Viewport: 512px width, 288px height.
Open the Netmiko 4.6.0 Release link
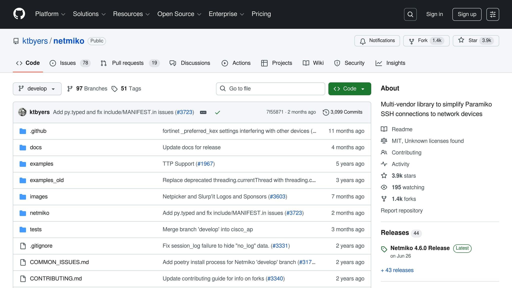click(x=420, y=248)
